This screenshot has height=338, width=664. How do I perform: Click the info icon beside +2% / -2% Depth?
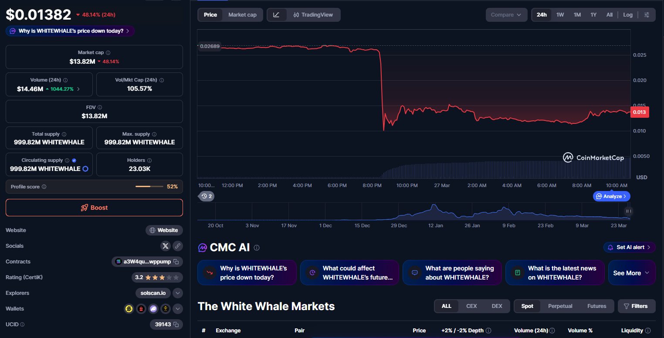(488, 331)
